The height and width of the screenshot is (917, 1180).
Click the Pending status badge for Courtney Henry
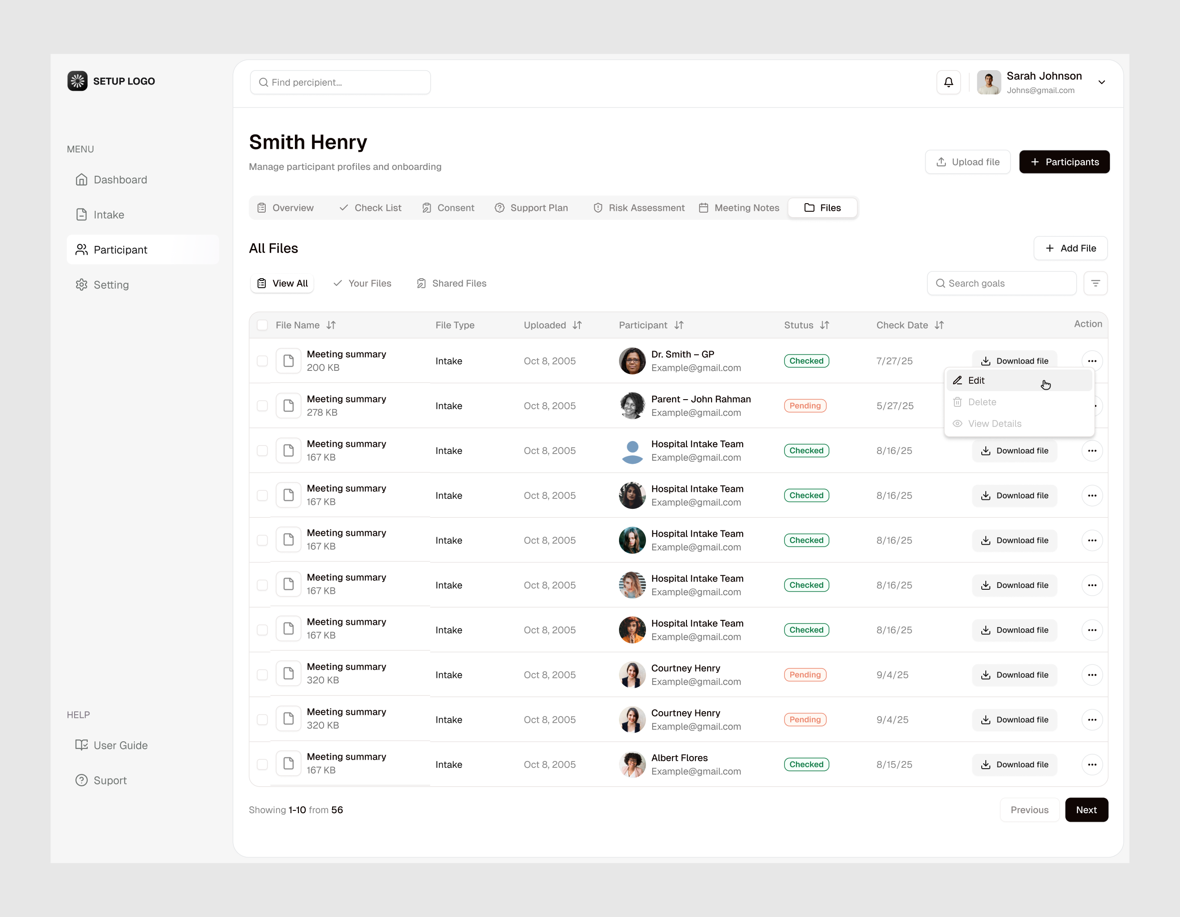click(805, 674)
